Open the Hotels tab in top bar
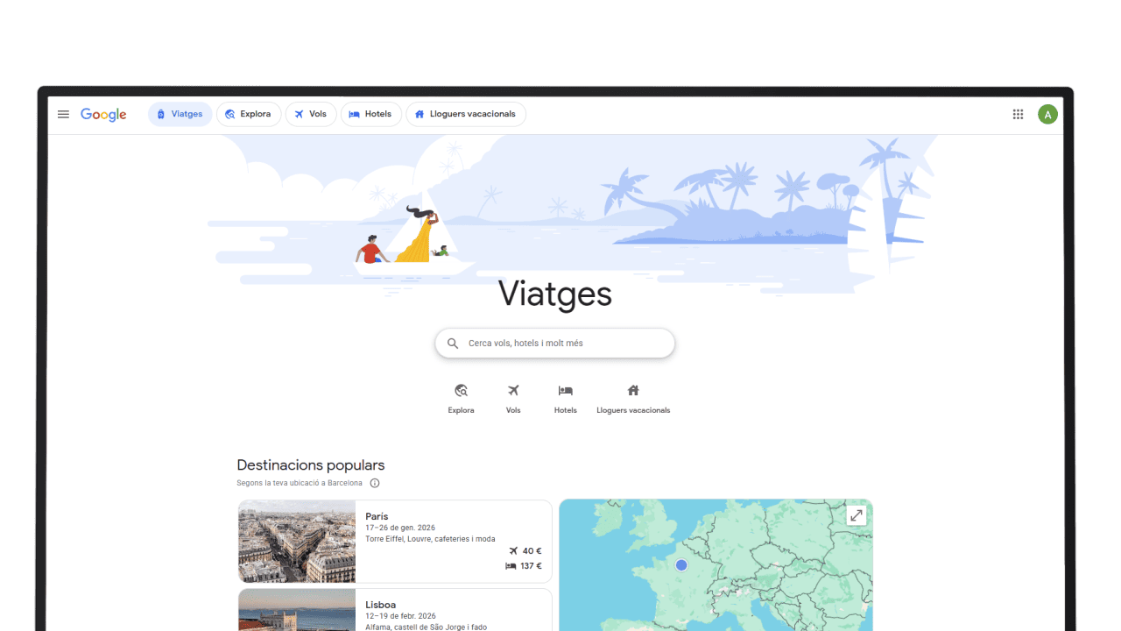The image size is (1121, 631). [370, 114]
